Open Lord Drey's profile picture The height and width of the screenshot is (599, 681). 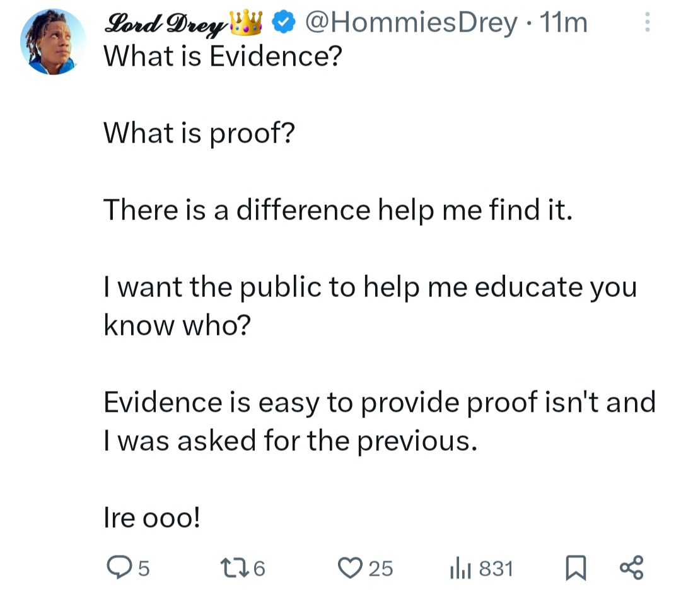53,43
